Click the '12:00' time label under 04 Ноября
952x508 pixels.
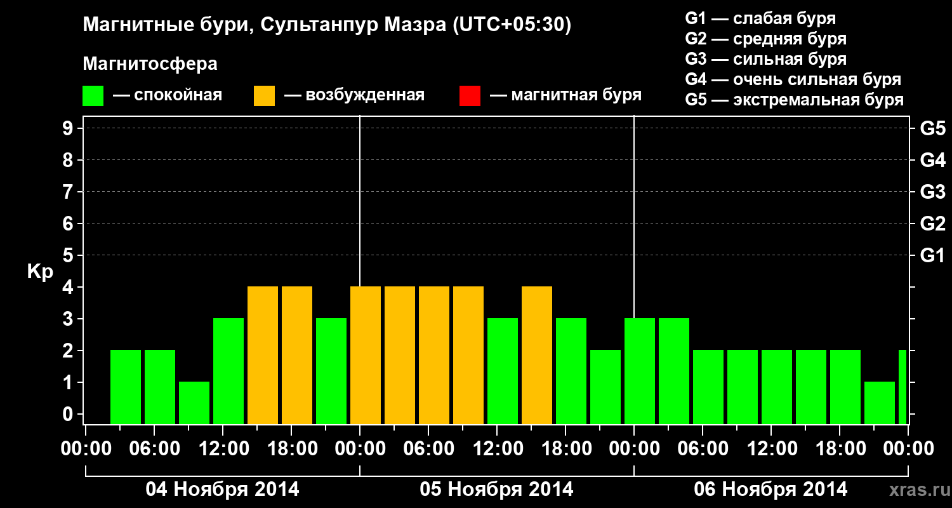223,448
